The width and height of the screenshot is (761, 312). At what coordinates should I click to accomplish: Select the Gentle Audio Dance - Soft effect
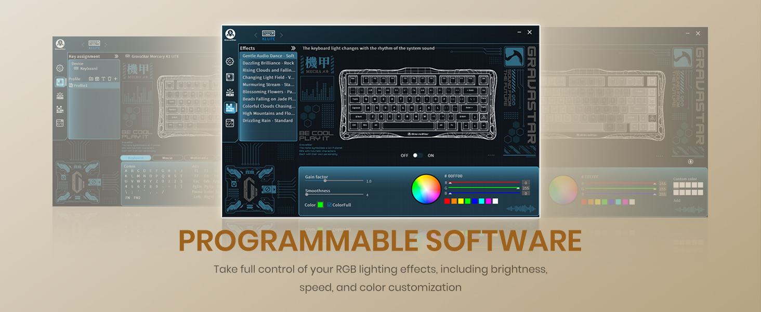click(x=268, y=56)
